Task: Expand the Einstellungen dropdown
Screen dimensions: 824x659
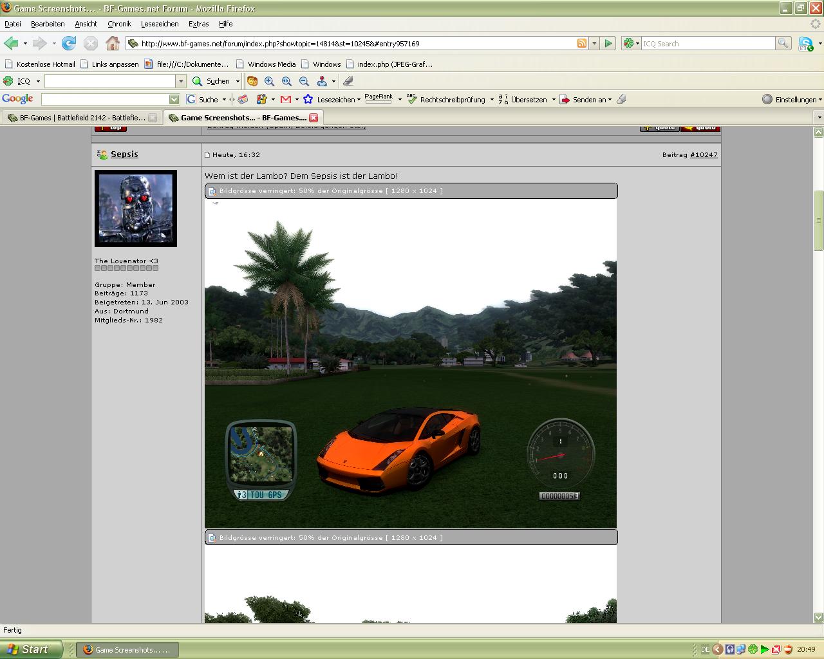Action: tap(820, 100)
